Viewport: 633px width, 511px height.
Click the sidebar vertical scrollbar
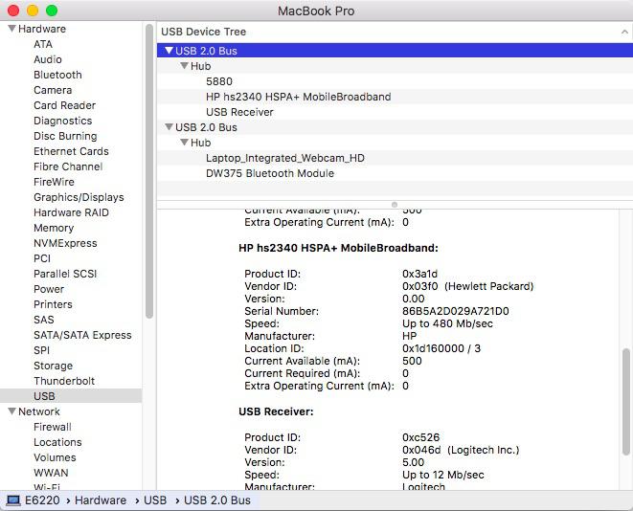pos(149,171)
